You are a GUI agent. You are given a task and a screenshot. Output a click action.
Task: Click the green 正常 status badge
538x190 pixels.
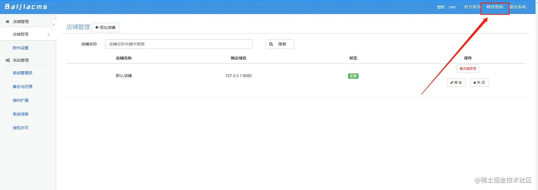353,76
